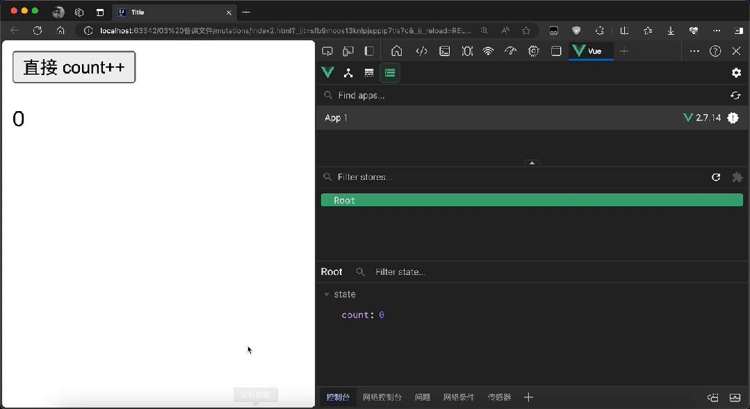Open the Application panel
Image resolution: width=750 pixels, height=409 pixels.
556,51
